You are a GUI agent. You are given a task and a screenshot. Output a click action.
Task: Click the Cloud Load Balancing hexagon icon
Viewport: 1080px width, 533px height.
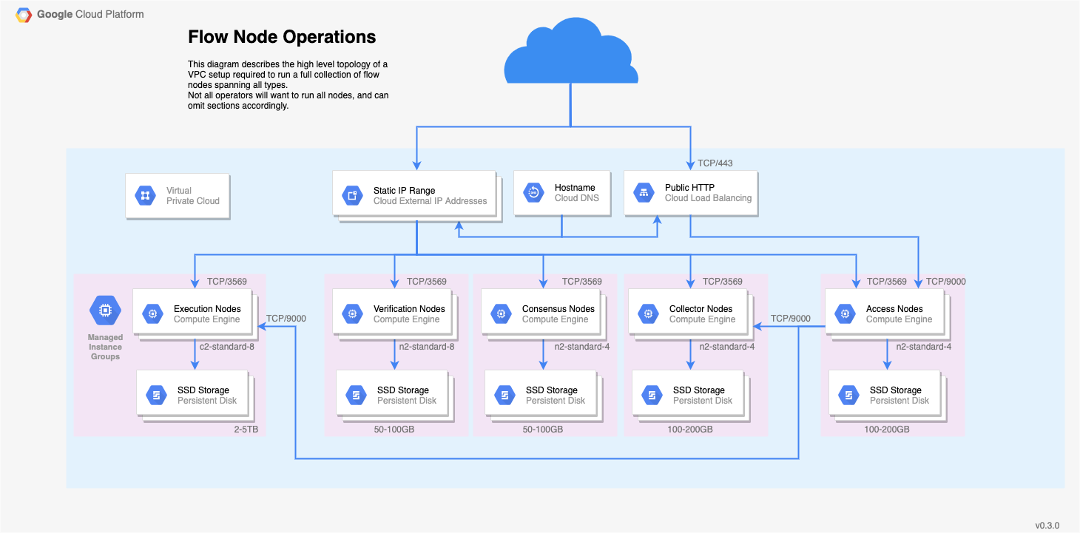pos(644,193)
